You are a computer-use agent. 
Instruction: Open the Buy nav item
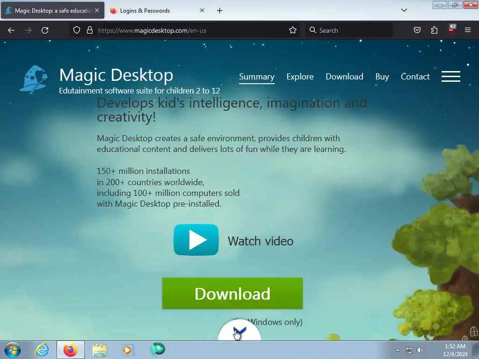[x=382, y=77]
